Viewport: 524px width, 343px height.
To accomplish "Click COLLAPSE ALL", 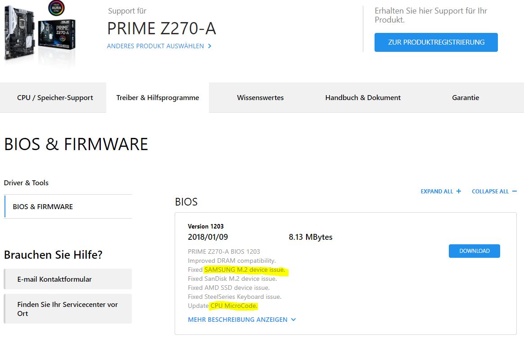I will (x=494, y=191).
